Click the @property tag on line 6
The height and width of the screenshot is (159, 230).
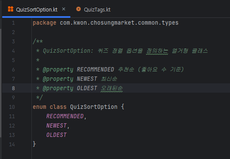coord(58,70)
